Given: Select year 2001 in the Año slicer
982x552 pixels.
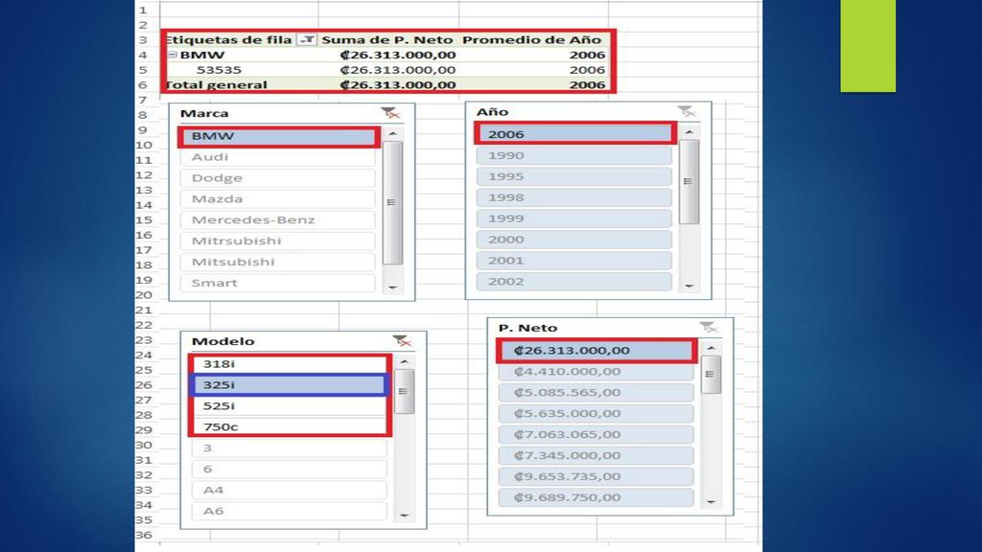Looking at the screenshot, I should (x=574, y=261).
